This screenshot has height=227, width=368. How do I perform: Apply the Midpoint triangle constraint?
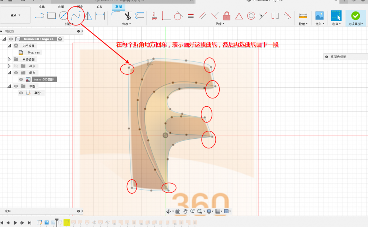coord(239,16)
